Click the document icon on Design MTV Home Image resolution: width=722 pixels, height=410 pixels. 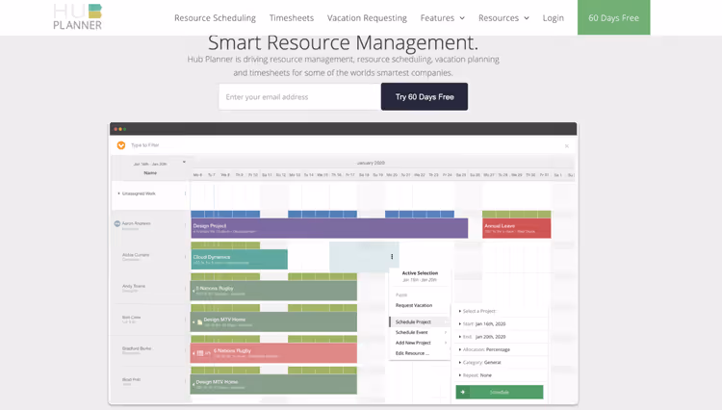click(200, 322)
